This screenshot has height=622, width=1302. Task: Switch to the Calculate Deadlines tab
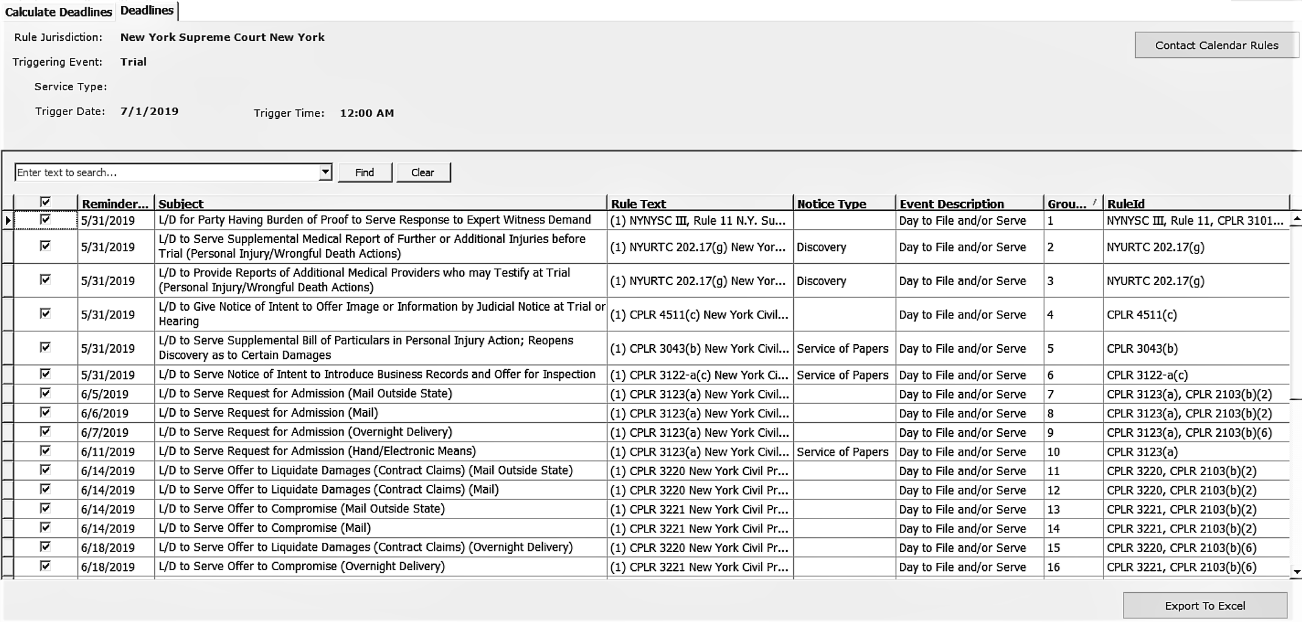click(58, 12)
